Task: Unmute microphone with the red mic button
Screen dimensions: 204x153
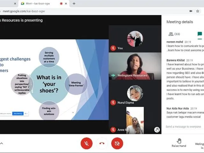Action: click(x=86, y=143)
